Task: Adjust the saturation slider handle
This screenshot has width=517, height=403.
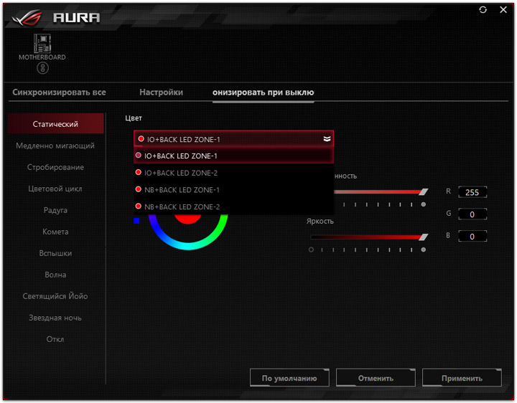Action: click(x=424, y=192)
